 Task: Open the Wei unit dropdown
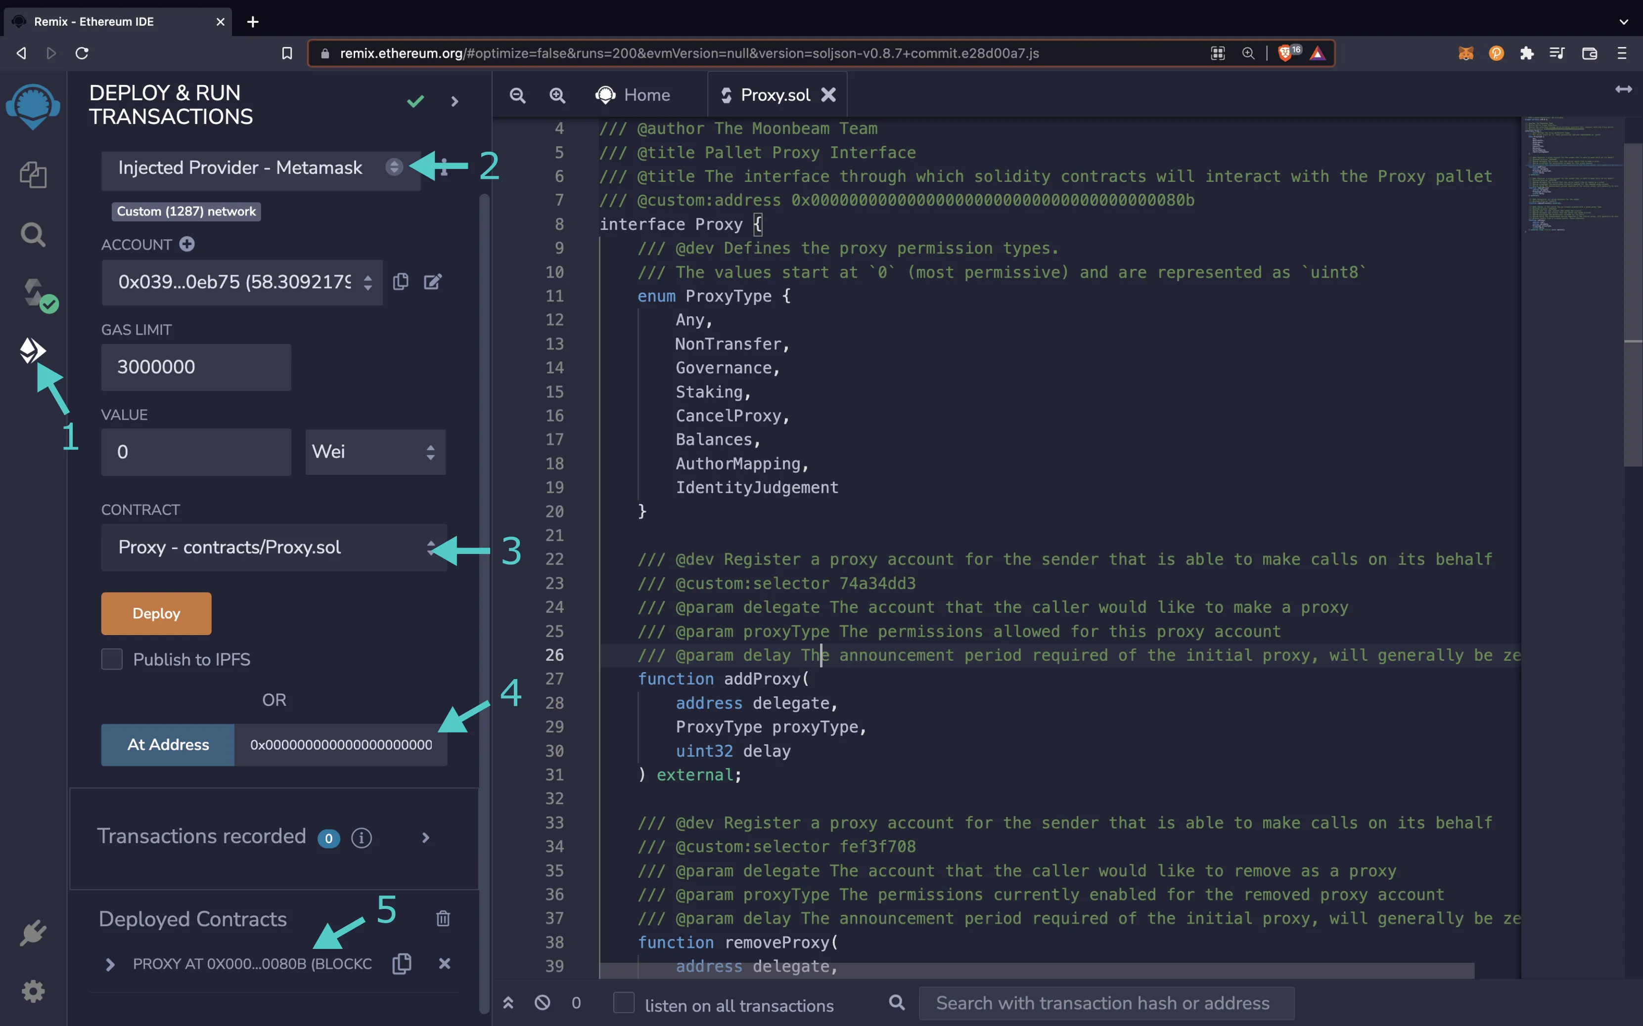pos(375,452)
